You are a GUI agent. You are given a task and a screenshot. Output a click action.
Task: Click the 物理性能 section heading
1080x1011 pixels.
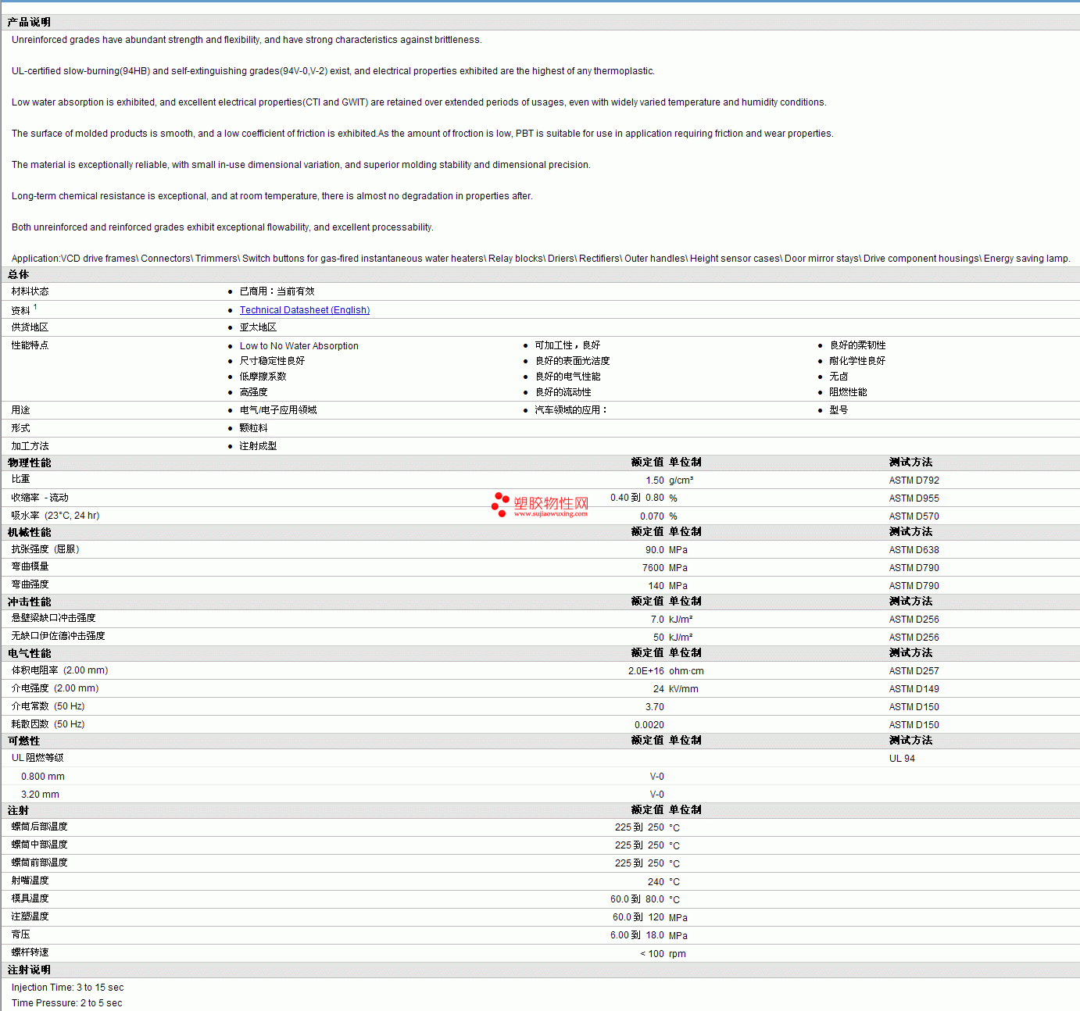click(x=30, y=463)
